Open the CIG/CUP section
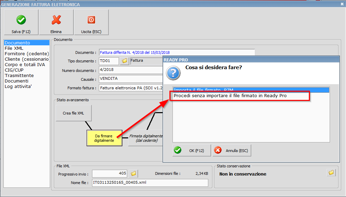Image resolution: width=346 pixels, height=197 pixels. tap(27, 70)
